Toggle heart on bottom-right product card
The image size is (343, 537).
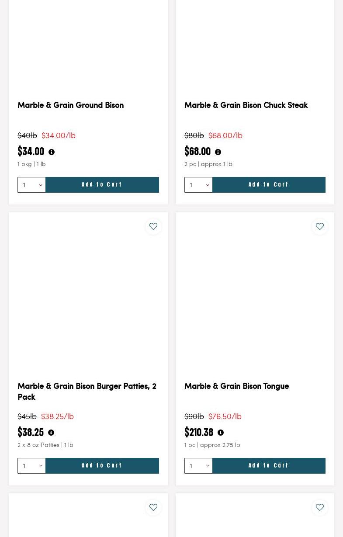320,507
